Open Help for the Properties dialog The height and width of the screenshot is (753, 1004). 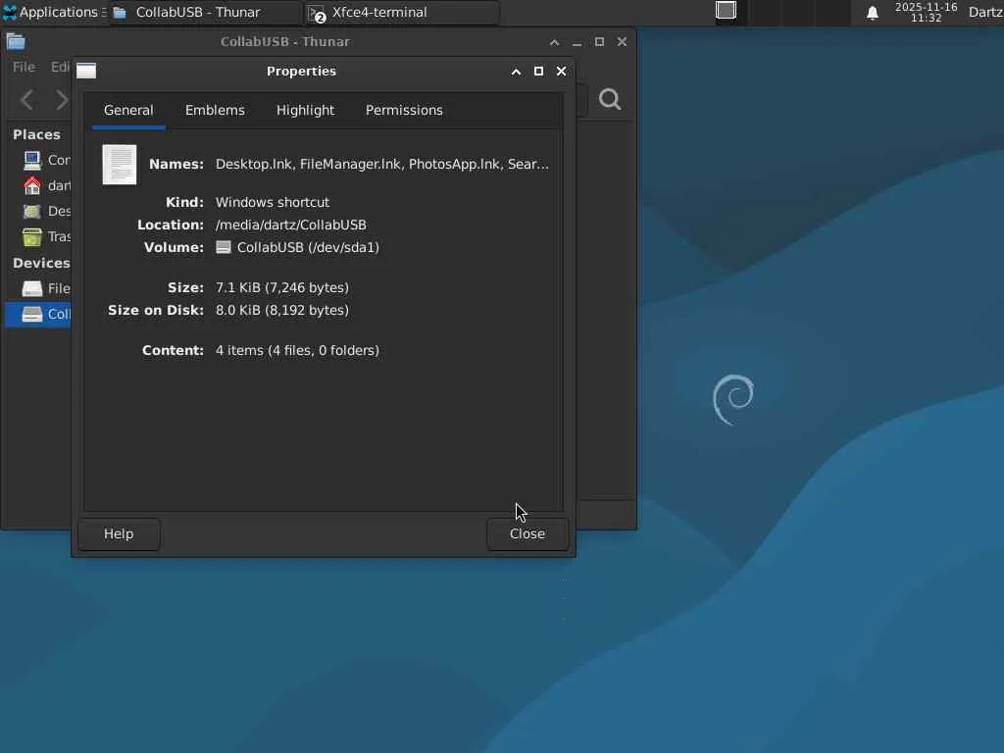(119, 534)
